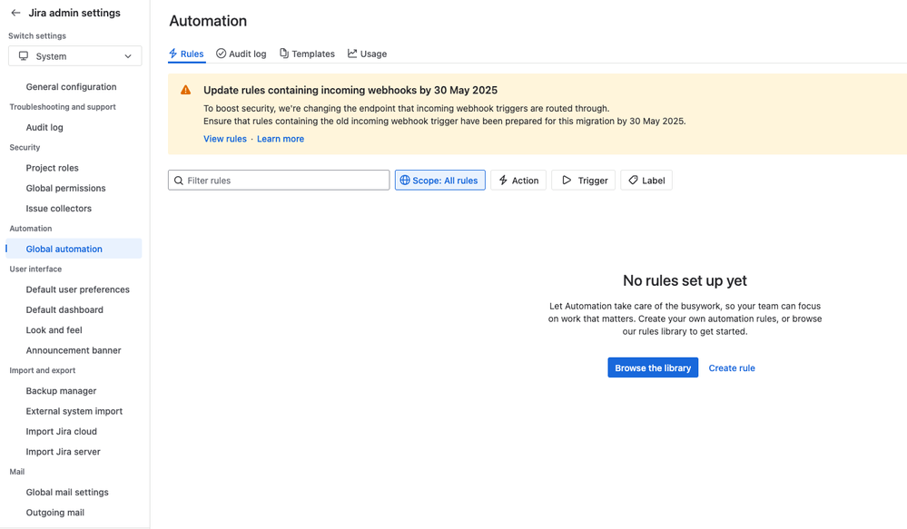Screen dimensions: 907x529
Task: Select Global automation in sidebar
Action: coord(74,249)
